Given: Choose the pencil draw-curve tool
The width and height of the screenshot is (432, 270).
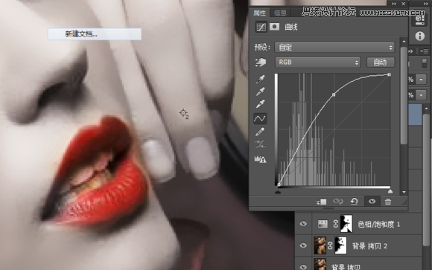Looking at the screenshot, I should pyautogui.click(x=260, y=132).
